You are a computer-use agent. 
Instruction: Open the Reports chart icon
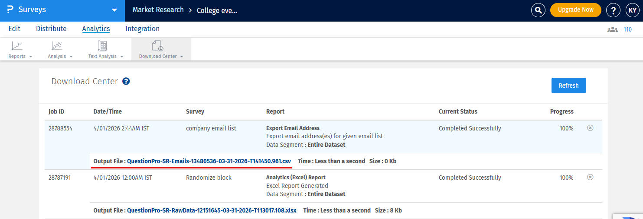[17, 46]
